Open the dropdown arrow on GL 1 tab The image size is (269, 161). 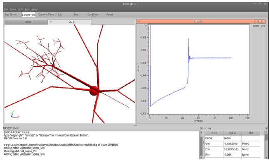(51, 22)
